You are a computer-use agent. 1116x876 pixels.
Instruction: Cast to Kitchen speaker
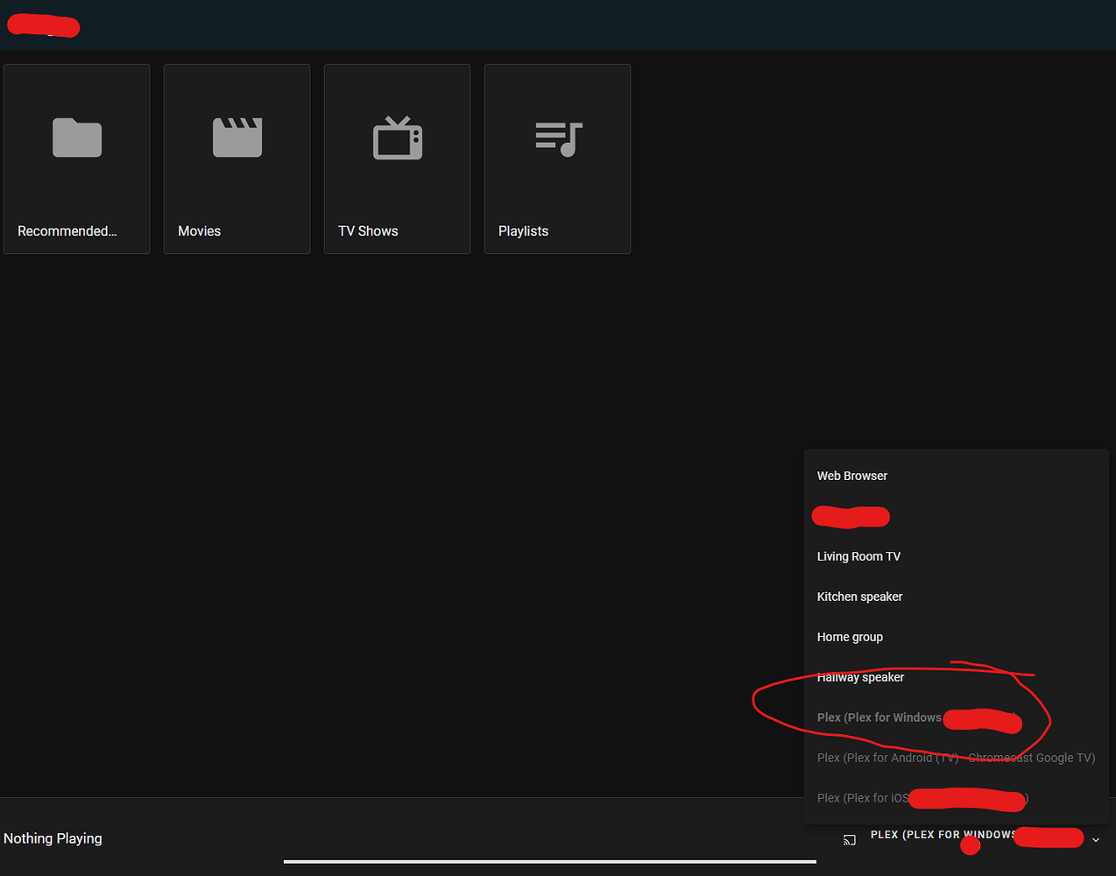pos(859,596)
